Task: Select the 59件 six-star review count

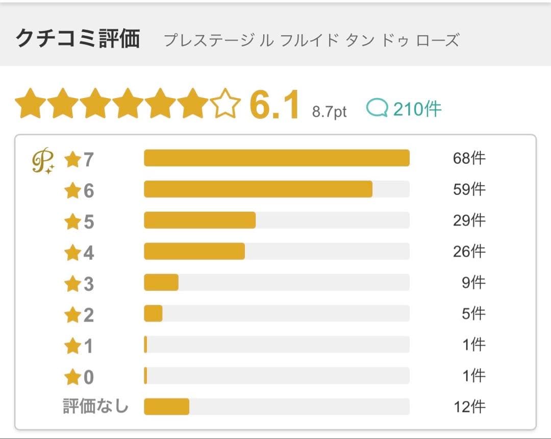Action: pos(469,190)
